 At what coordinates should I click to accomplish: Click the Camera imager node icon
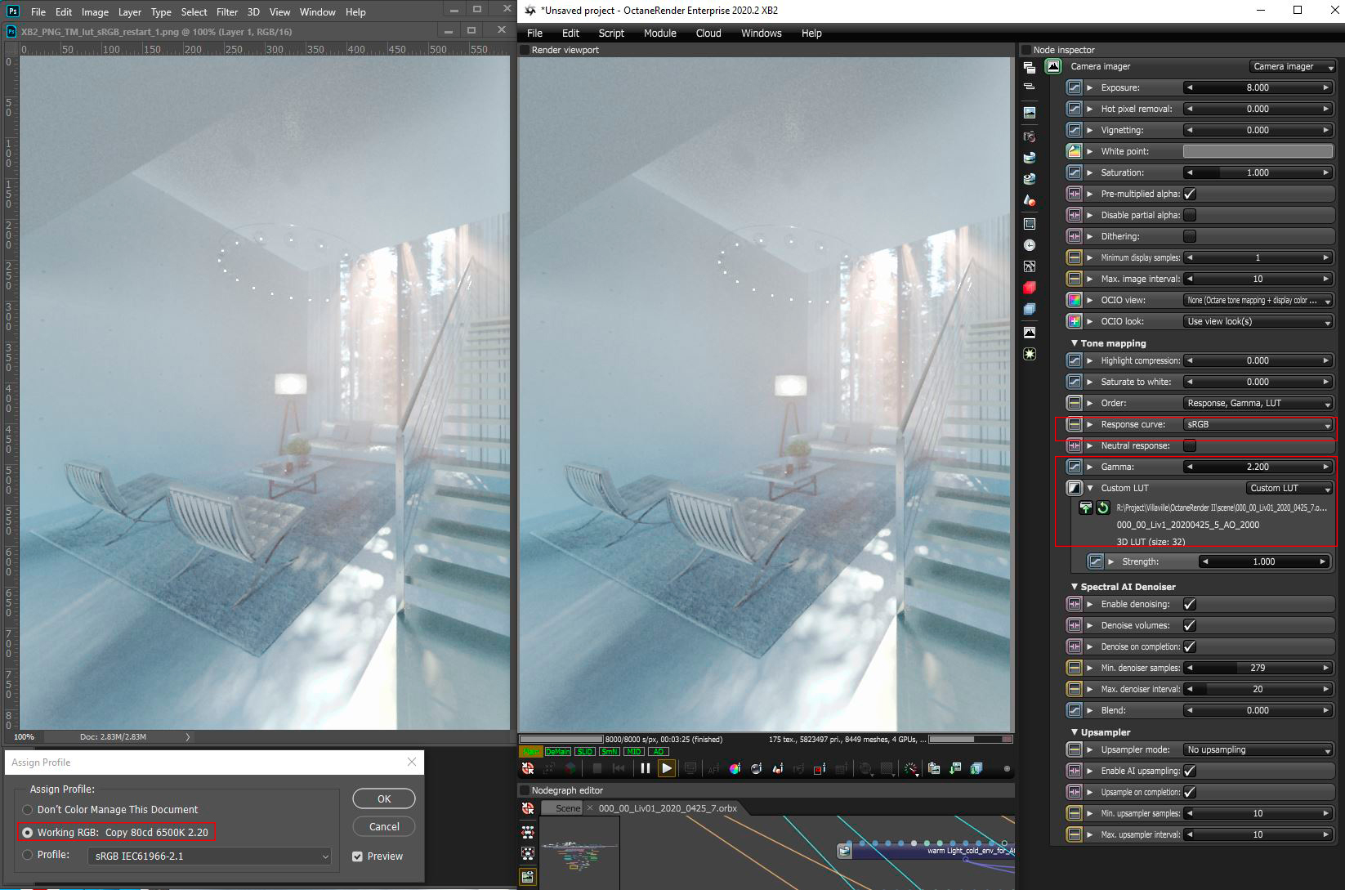coord(1054,66)
